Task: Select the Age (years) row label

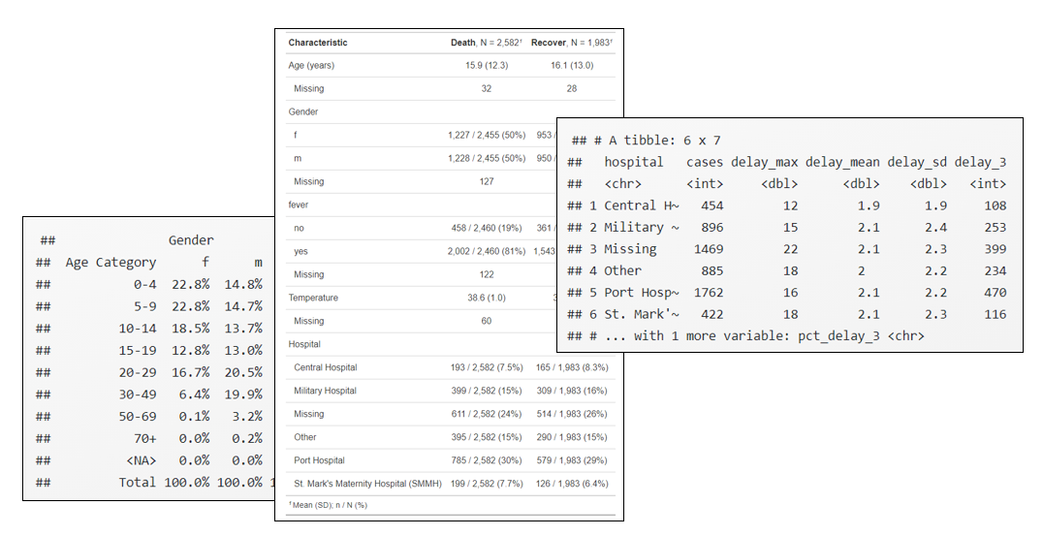Action: point(311,65)
